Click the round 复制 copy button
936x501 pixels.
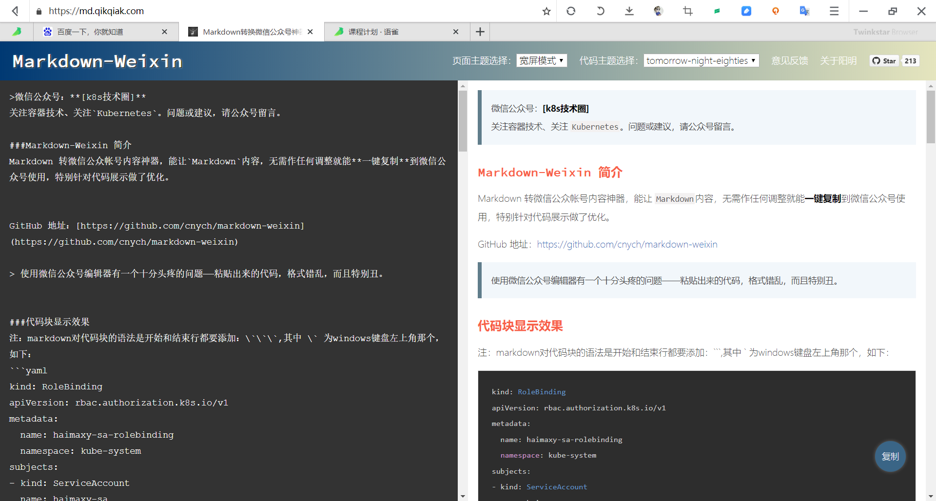[x=890, y=457]
